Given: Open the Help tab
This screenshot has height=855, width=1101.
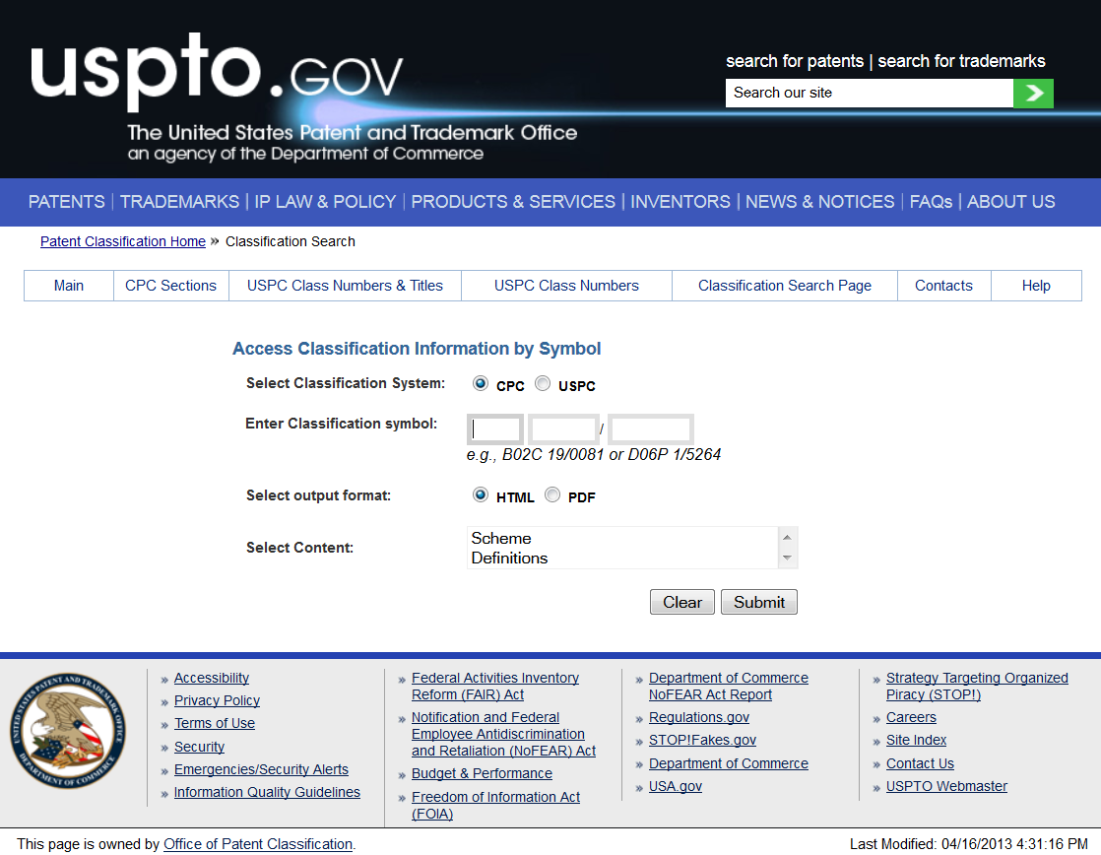Looking at the screenshot, I should pyautogui.click(x=1036, y=286).
